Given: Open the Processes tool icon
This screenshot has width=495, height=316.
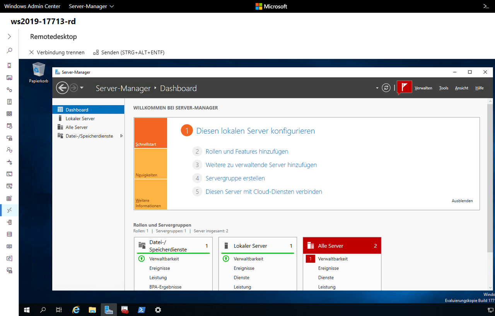Looking at the screenshot, I should (9, 186).
